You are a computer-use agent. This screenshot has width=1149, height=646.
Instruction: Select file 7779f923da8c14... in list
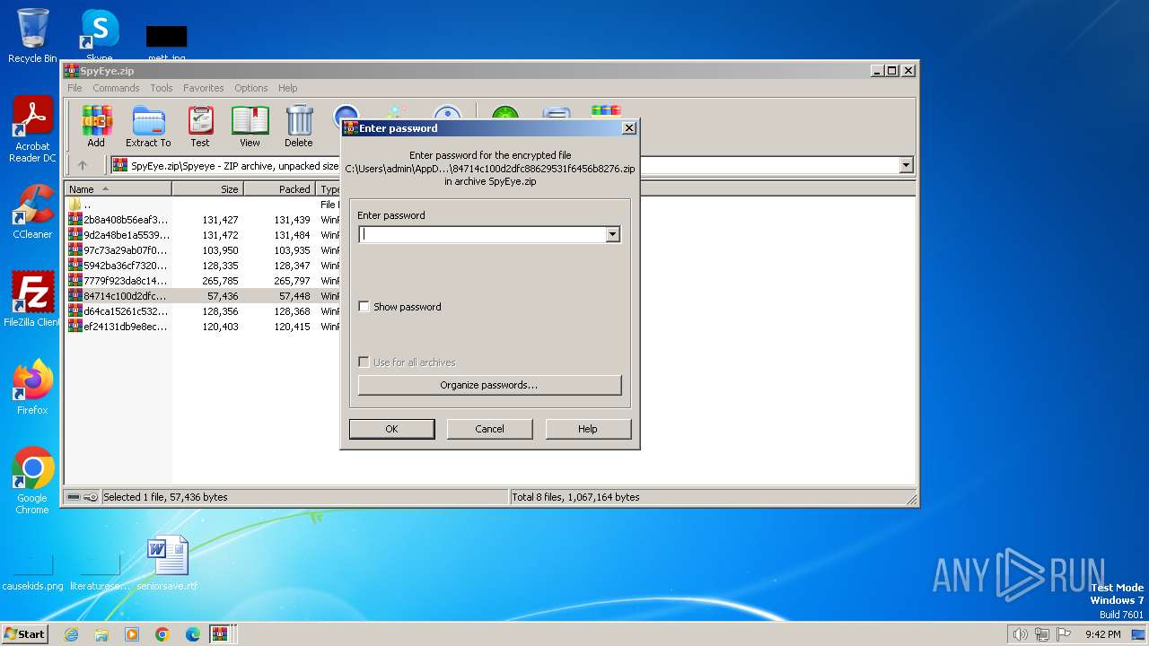[118, 281]
